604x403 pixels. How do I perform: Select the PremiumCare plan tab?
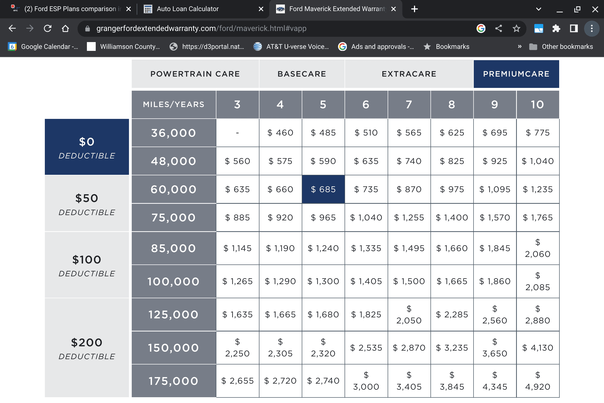(516, 74)
